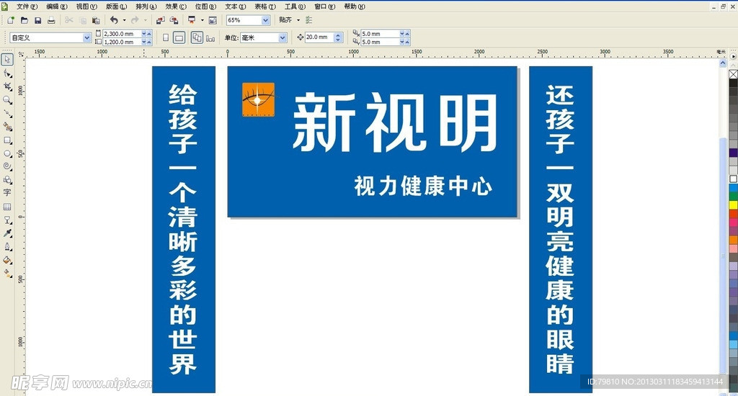
Task: Click the Undo arrow icon
Action: 114,19
